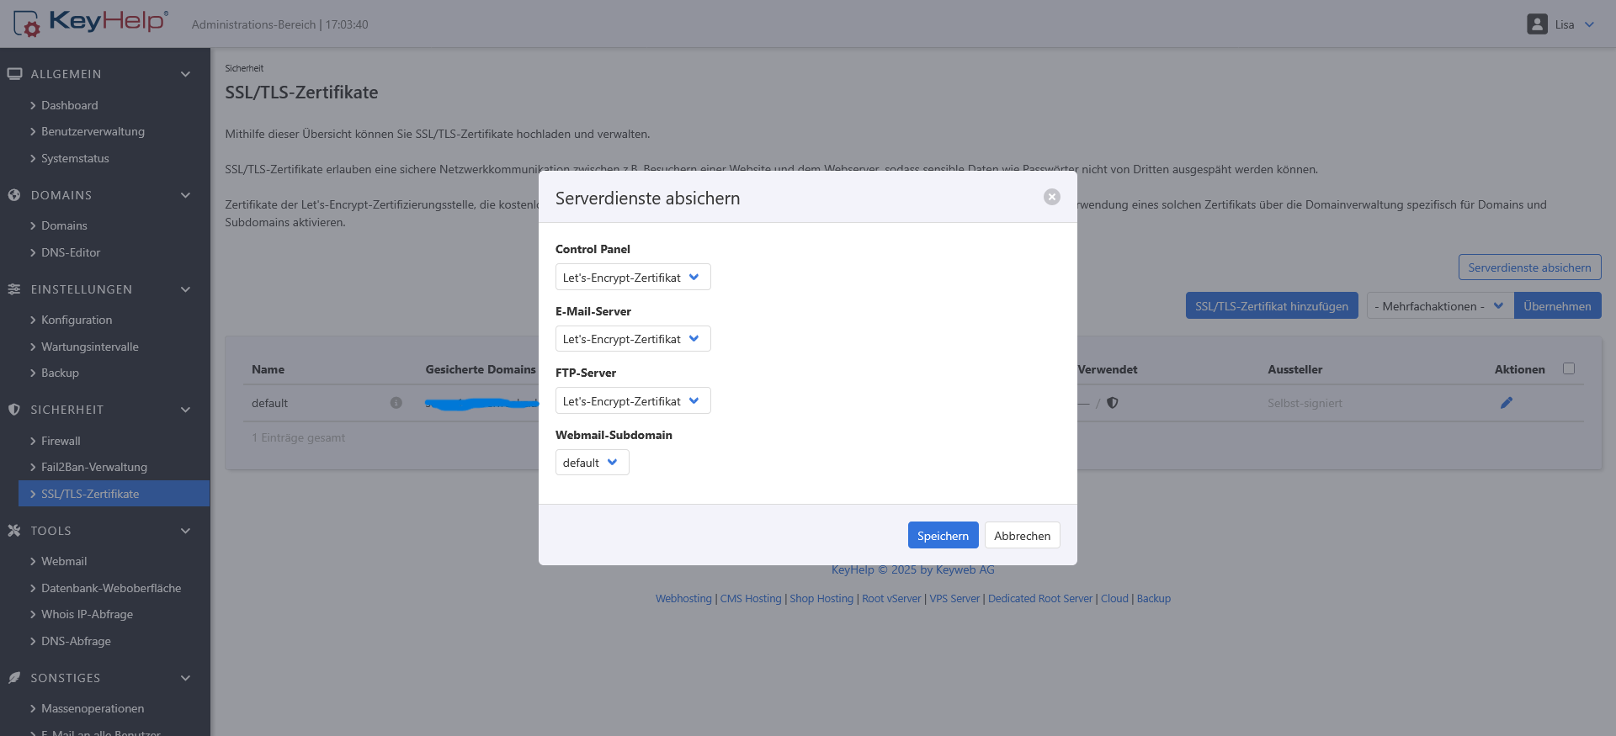Click the Tools wrench sidebar icon

tap(14, 531)
